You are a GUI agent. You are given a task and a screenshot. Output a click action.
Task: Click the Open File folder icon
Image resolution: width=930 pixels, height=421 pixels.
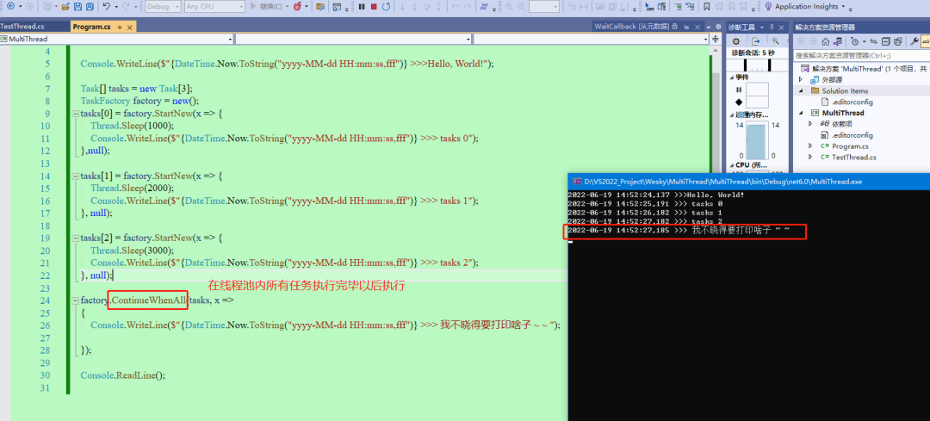click(65, 7)
